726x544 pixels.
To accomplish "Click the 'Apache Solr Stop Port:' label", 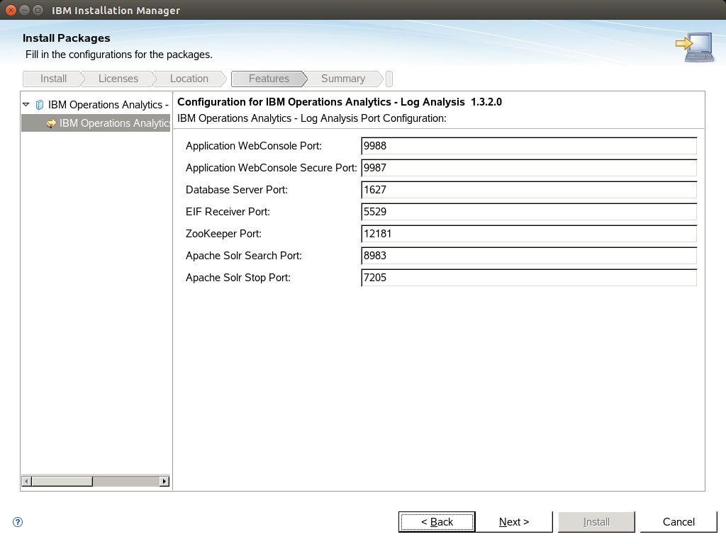I will pos(238,278).
